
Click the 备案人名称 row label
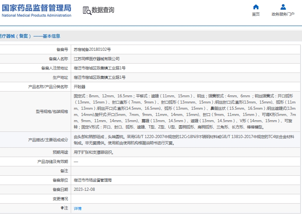[x=58, y=59]
